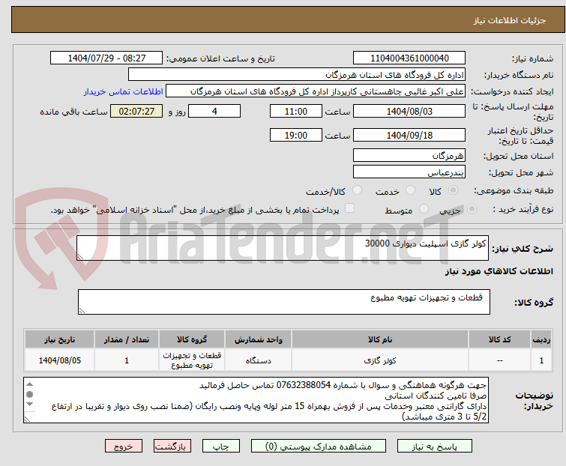Click the buyer notes scrollbar thumb
The image size is (566, 466).
[x=30, y=394]
